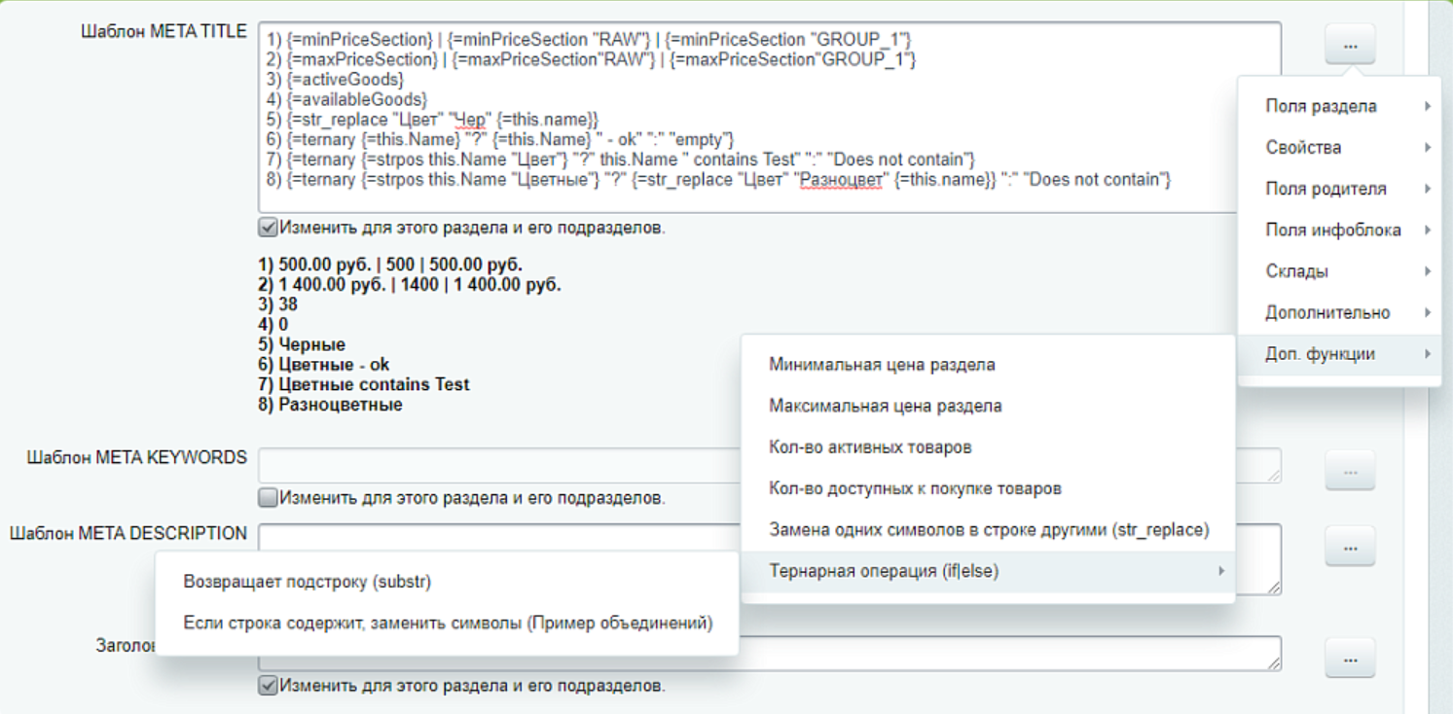Click preview line '6) Цветные - ok'
The height and width of the screenshot is (714, 1453).
click(324, 365)
